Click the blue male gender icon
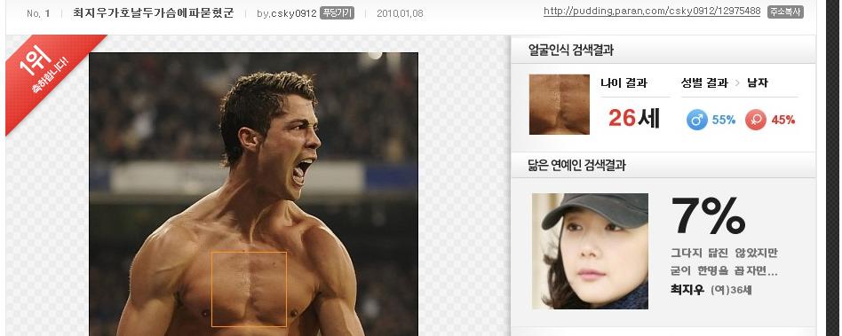The image size is (842, 336). [x=697, y=120]
